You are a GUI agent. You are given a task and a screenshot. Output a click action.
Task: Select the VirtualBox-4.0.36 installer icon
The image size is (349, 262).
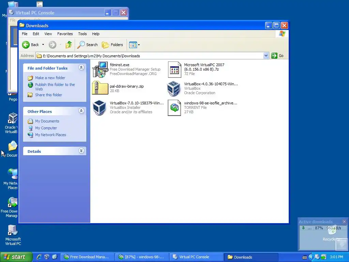pos(173,88)
